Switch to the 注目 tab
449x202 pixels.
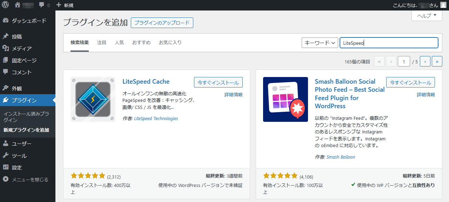[x=102, y=43]
